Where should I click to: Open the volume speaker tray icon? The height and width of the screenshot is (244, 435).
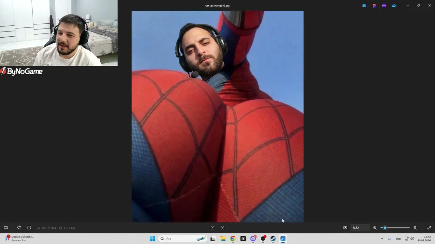[412, 239]
